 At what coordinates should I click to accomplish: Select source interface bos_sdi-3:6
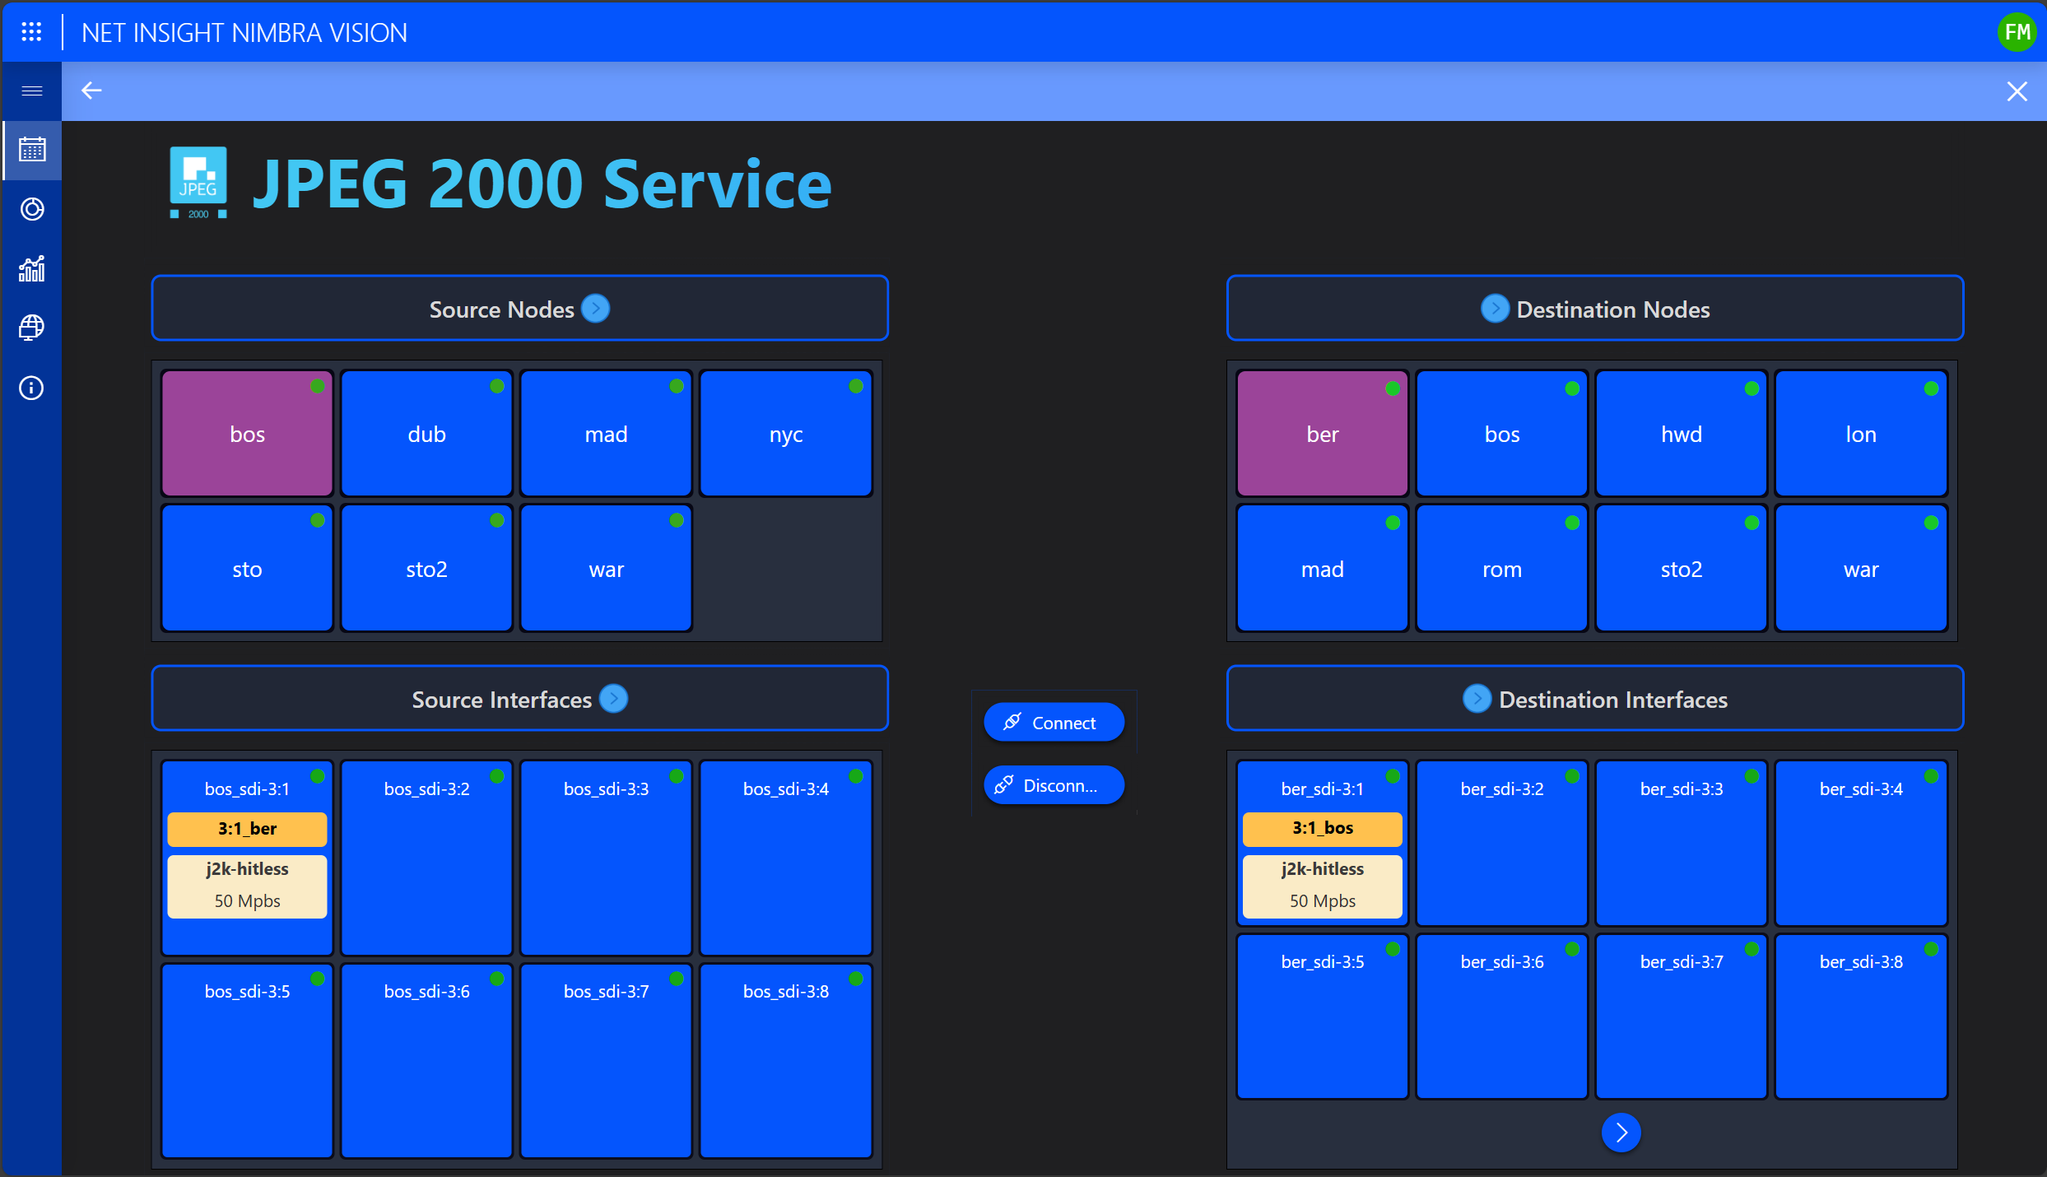426,1060
